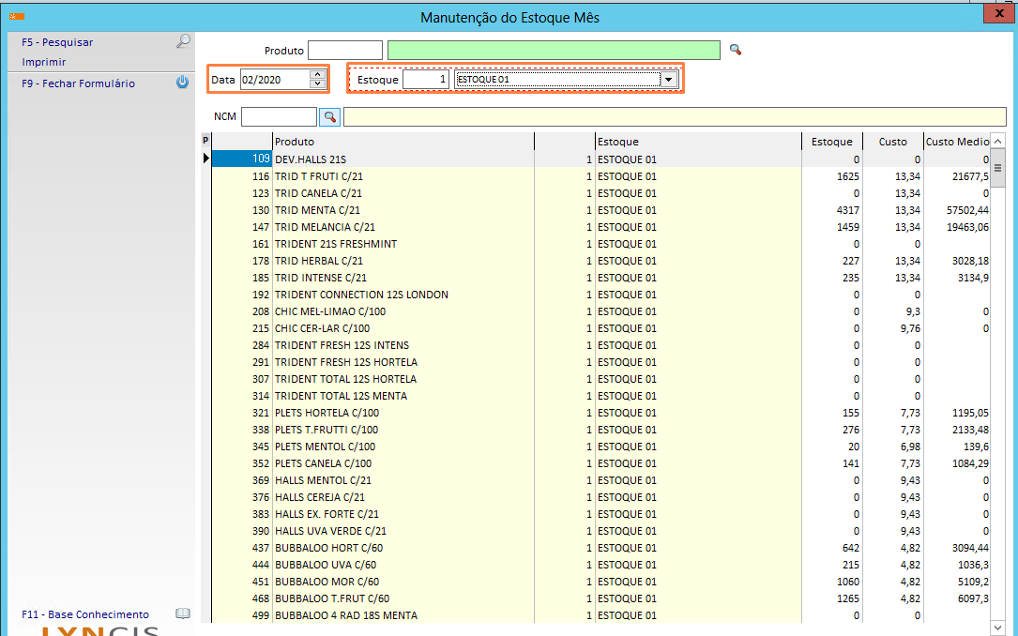The image size is (1018, 636).
Task: Select F5 - Pesquisar in the sidebar
Action: [x=57, y=42]
